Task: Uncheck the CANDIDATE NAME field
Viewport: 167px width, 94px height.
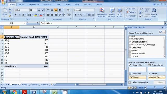Action: click(x=130, y=42)
